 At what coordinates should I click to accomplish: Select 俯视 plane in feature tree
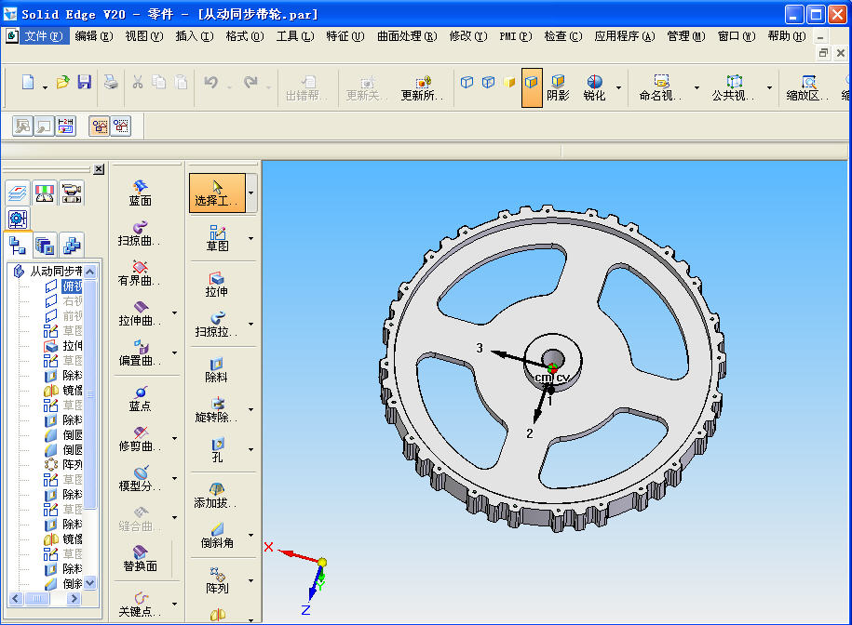tap(72, 286)
